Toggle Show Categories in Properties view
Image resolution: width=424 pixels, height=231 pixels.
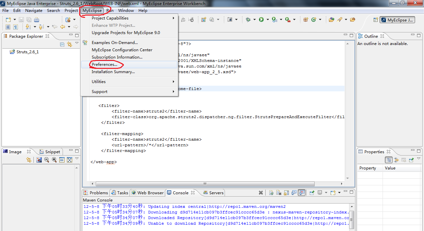click(389, 160)
